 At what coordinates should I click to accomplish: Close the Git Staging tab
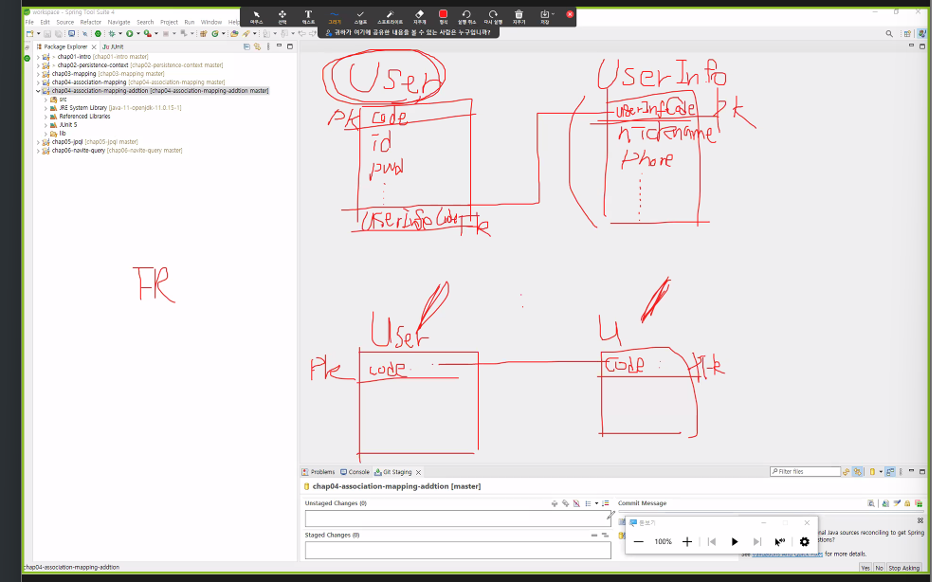(x=418, y=472)
